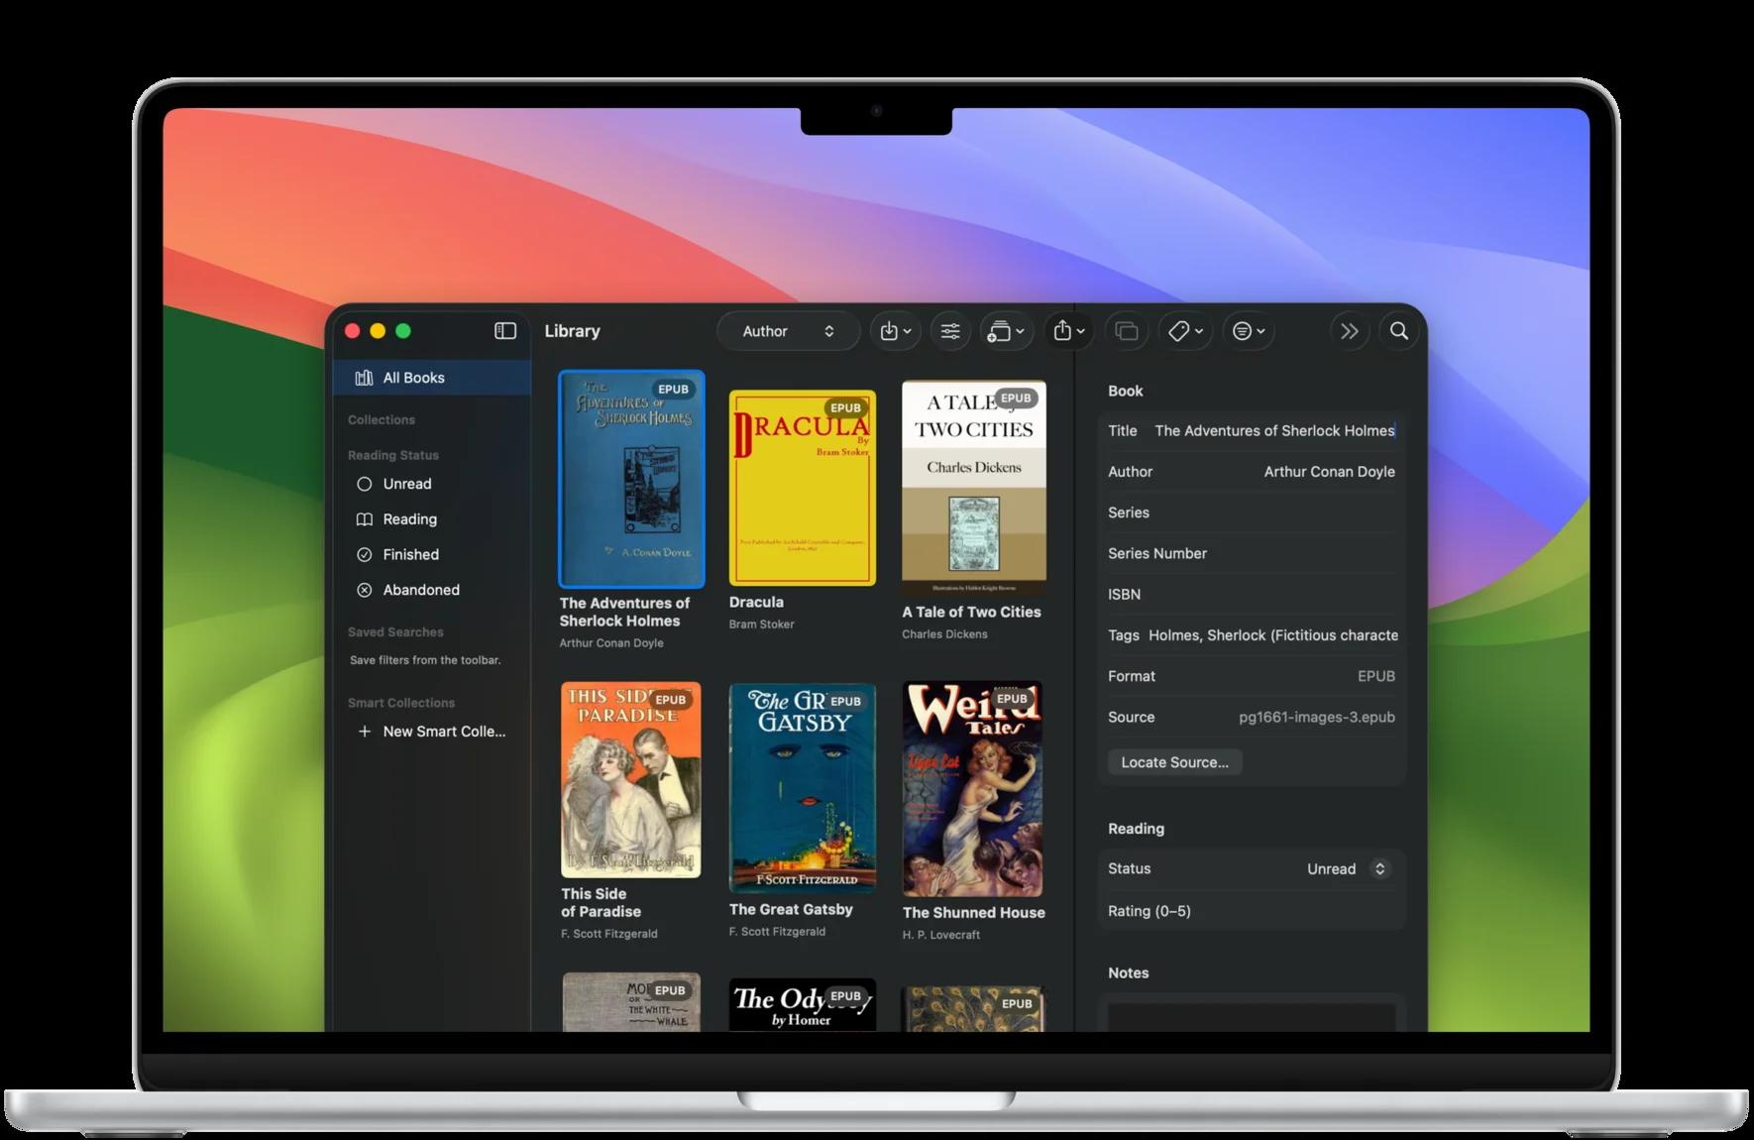This screenshot has height=1140, width=1754.
Task: Create a New Smart Collection
Action: coord(432,732)
